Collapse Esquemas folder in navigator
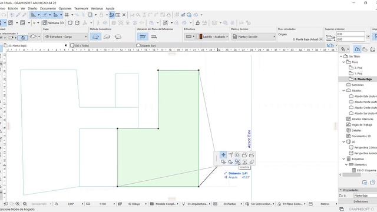Viewport: 377px width, 212px height. 344,159
